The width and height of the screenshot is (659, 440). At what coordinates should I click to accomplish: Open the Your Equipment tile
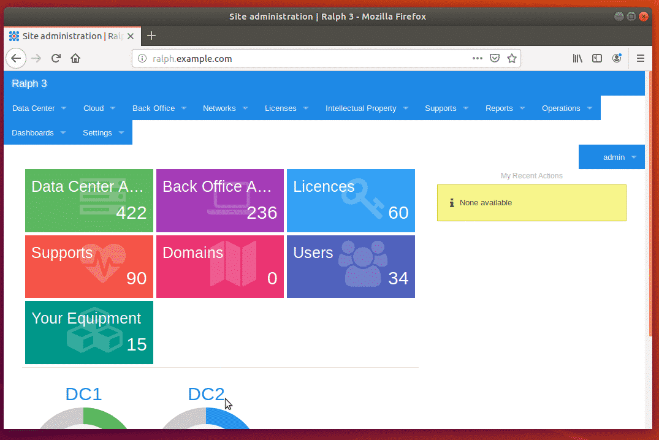coord(89,332)
